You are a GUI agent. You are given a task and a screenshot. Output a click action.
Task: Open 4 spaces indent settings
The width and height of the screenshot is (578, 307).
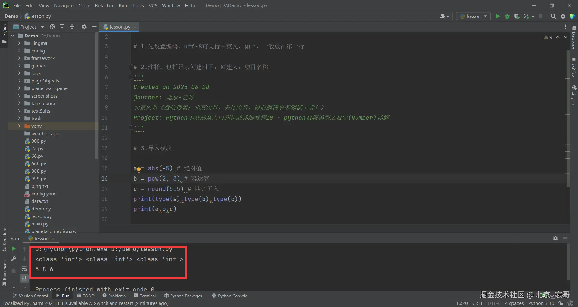(x=514, y=303)
